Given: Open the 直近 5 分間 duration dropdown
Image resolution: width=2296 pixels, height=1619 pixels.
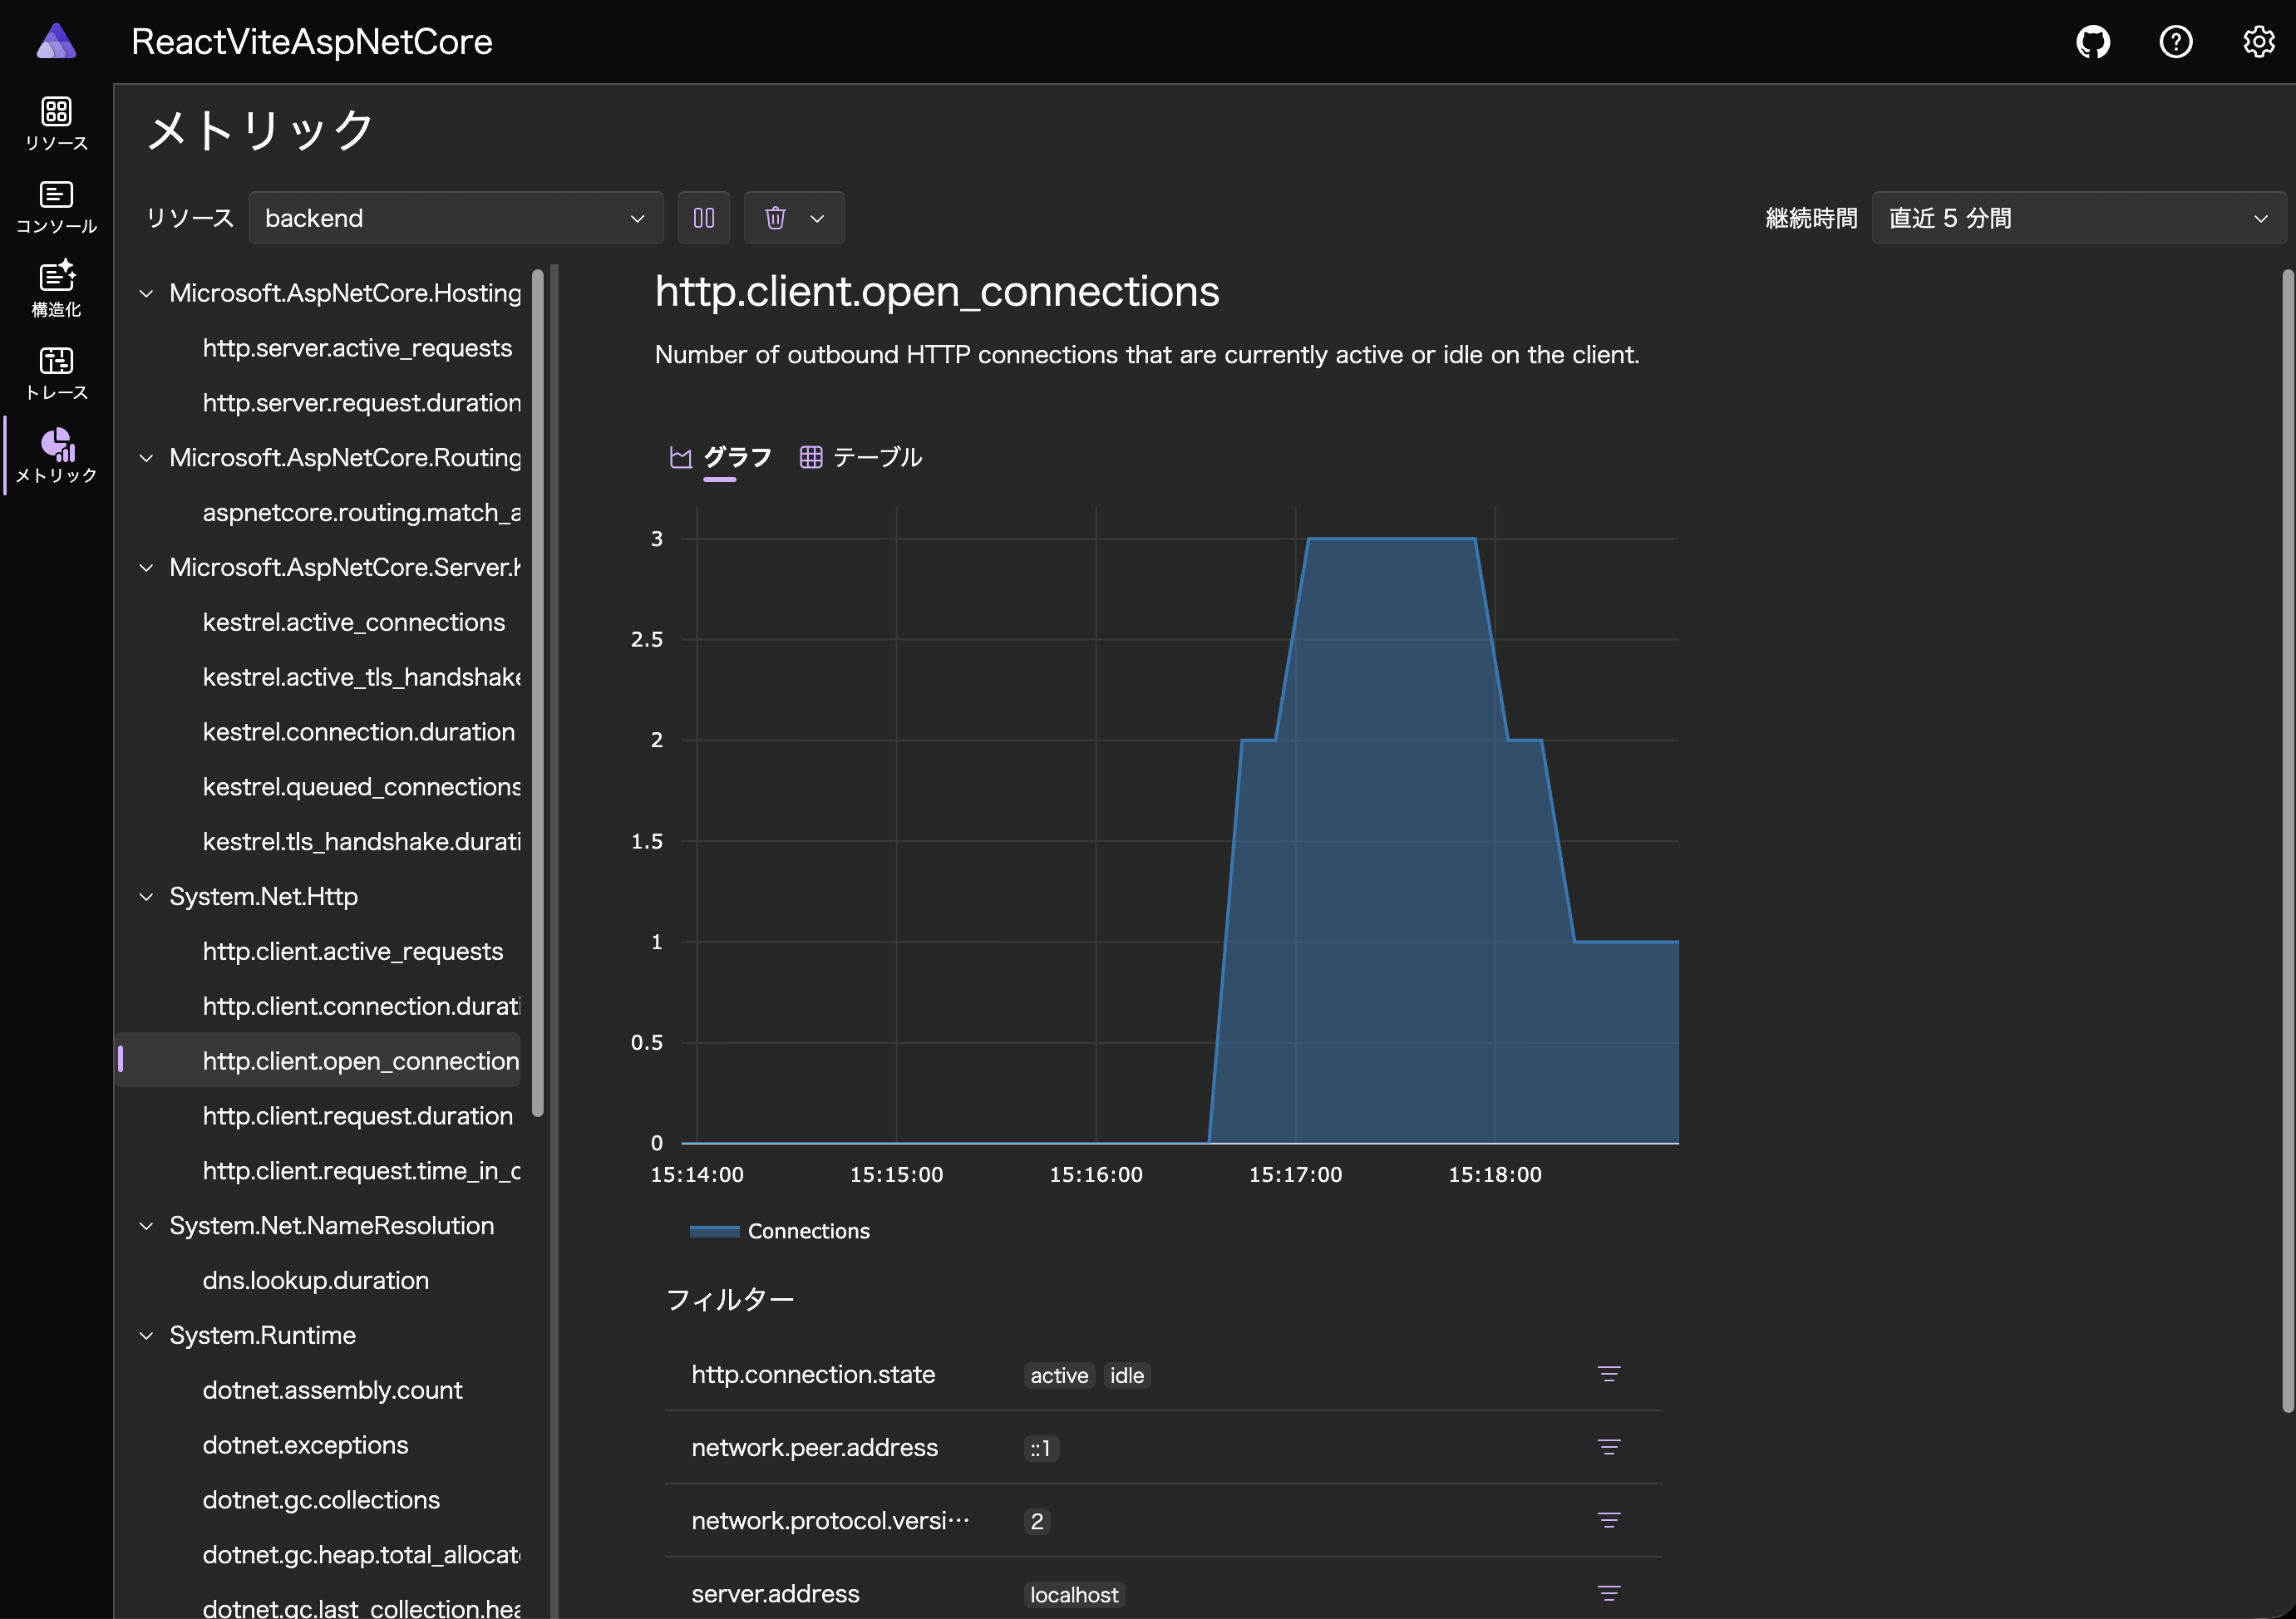Looking at the screenshot, I should click(x=2077, y=218).
